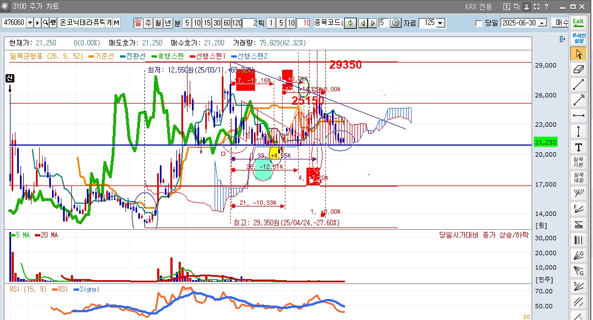Click the tick 1 button after 틱
The image size is (593, 320).
271,23
